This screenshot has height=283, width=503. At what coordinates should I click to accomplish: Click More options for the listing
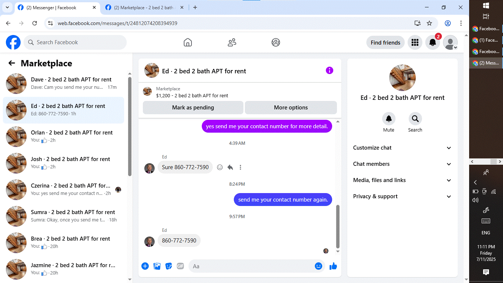point(291,108)
